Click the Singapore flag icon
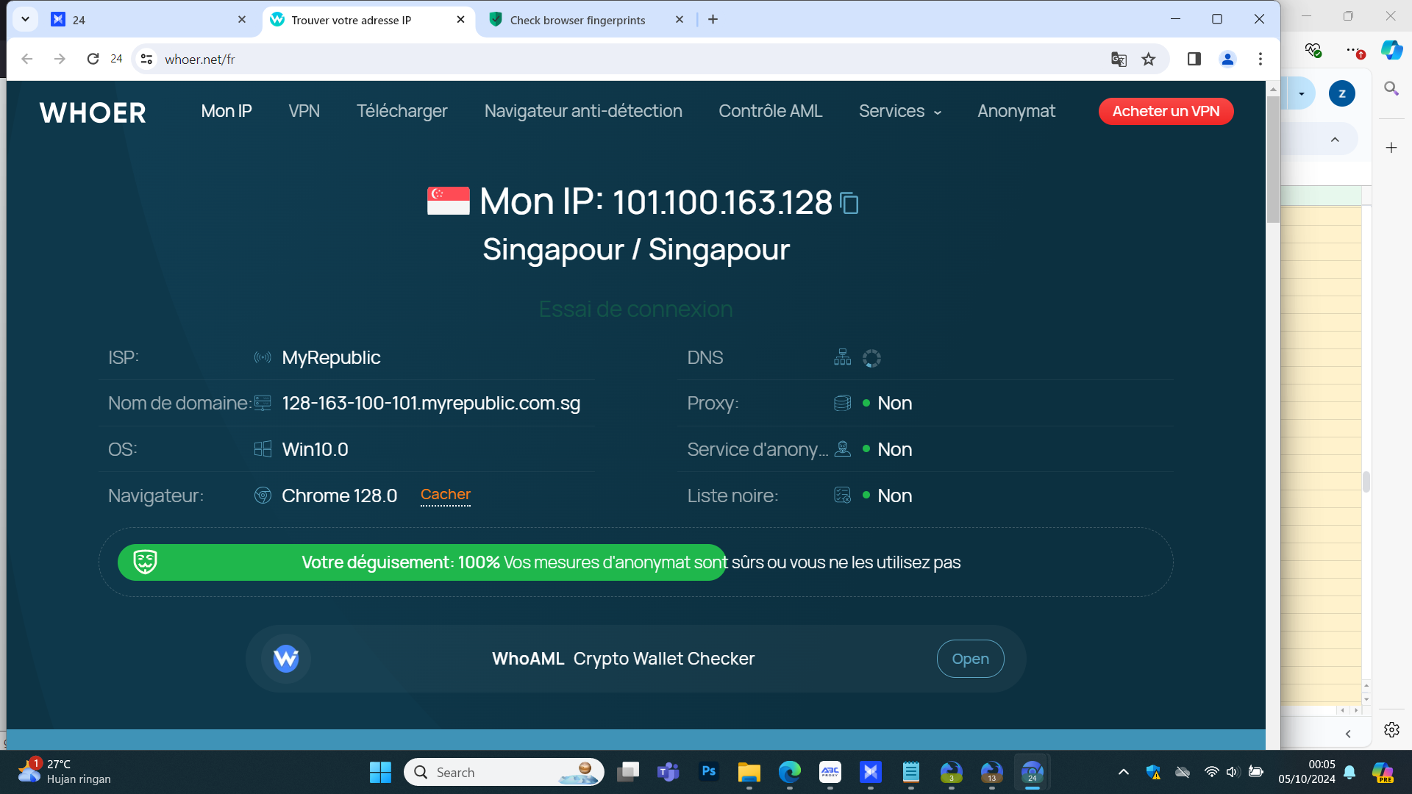 pyautogui.click(x=449, y=201)
